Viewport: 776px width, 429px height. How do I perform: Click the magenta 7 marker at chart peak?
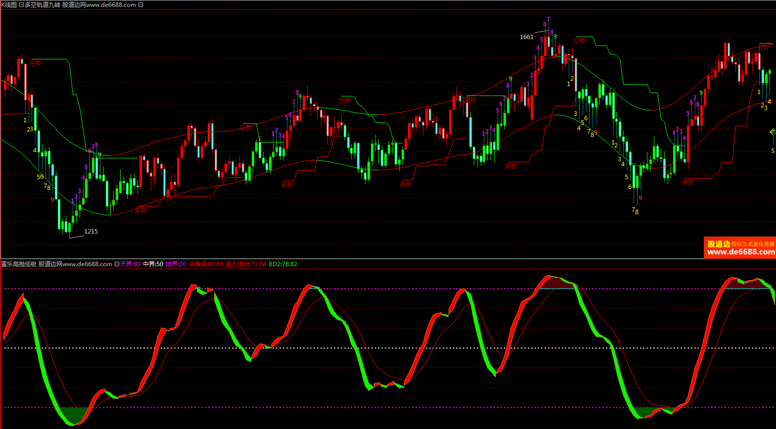click(x=548, y=19)
